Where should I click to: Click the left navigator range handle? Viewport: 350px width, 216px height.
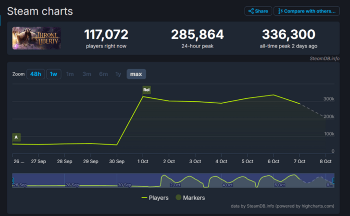coord(13,180)
